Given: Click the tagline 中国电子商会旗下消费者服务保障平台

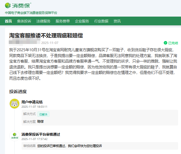Looking at the screenshot, I should pos(31,13).
